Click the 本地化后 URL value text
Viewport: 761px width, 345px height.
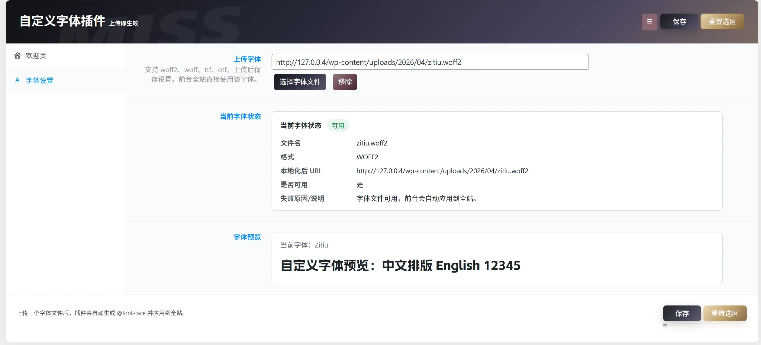click(x=442, y=171)
